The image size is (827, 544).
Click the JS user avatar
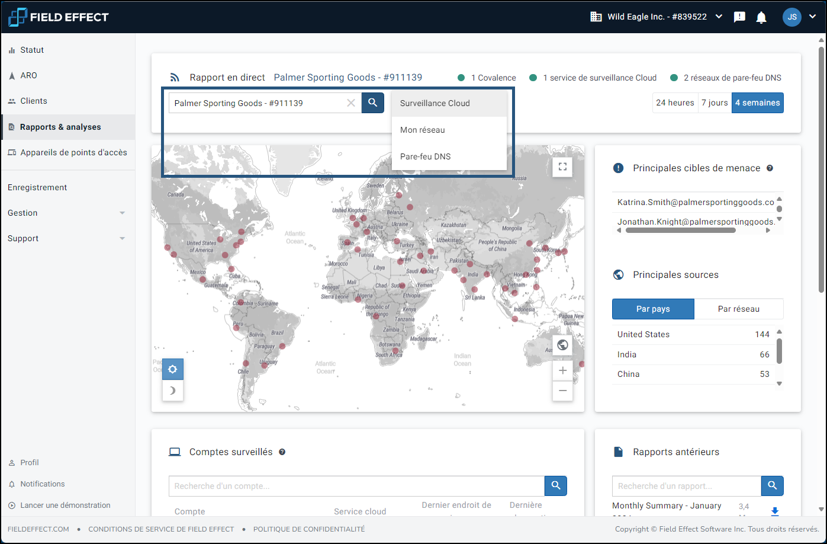792,17
